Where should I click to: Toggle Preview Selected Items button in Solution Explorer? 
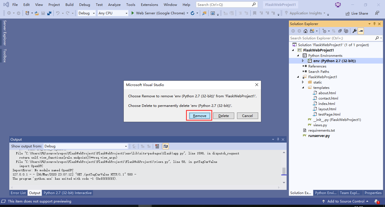pyautogui.click(x=361, y=31)
